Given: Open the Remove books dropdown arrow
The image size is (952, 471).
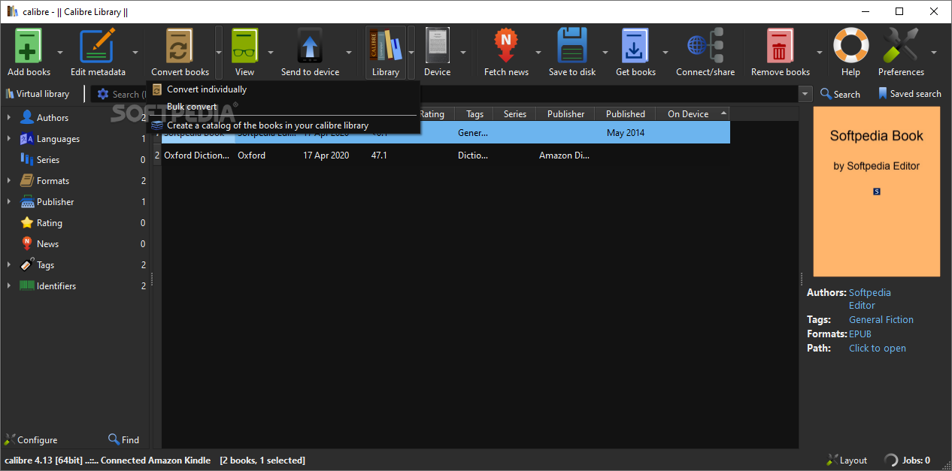Looking at the screenshot, I should pyautogui.click(x=820, y=53).
